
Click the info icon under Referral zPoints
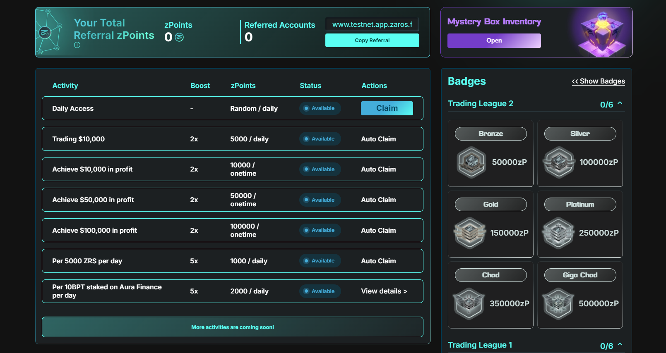77,45
